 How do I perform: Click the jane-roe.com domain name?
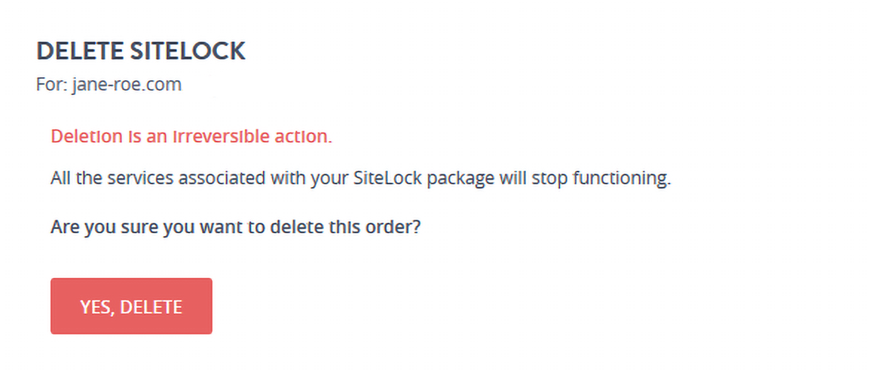(x=127, y=85)
